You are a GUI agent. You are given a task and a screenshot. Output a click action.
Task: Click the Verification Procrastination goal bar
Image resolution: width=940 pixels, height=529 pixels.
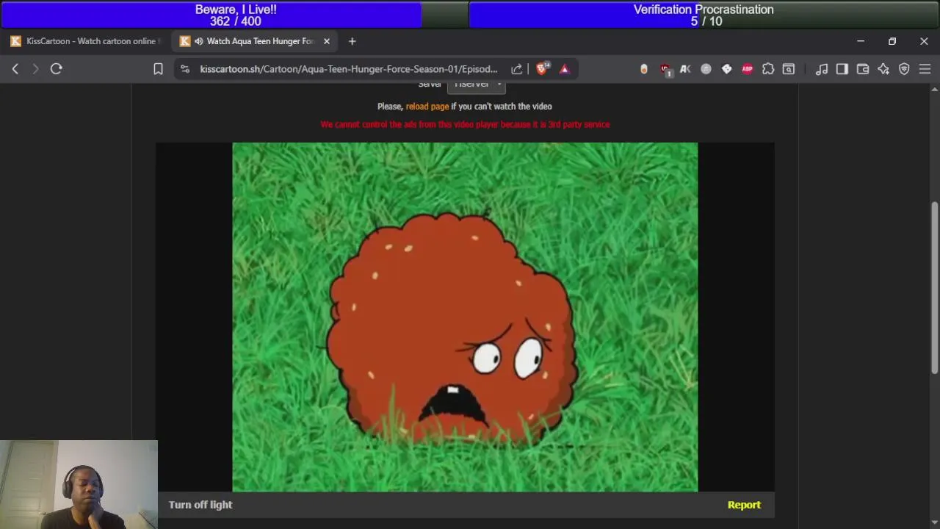(x=704, y=15)
